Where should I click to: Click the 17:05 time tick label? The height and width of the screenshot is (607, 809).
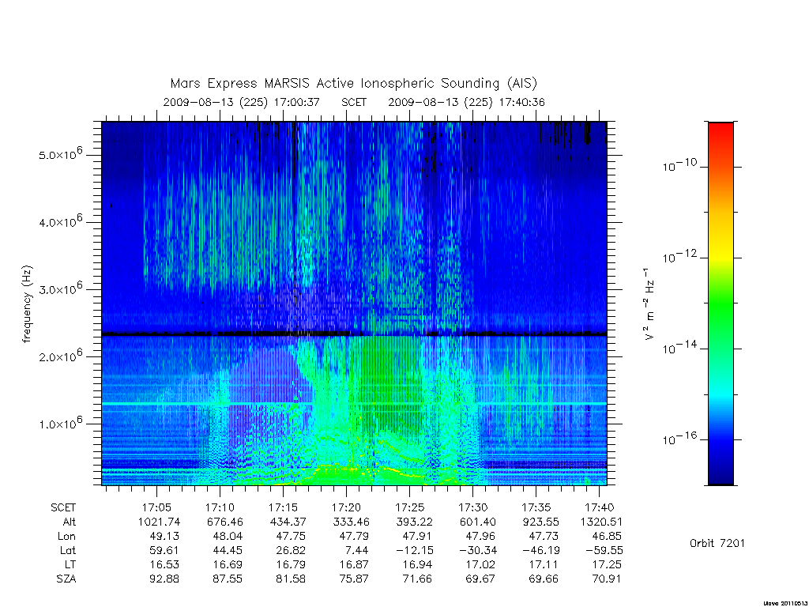pos(157,507)
